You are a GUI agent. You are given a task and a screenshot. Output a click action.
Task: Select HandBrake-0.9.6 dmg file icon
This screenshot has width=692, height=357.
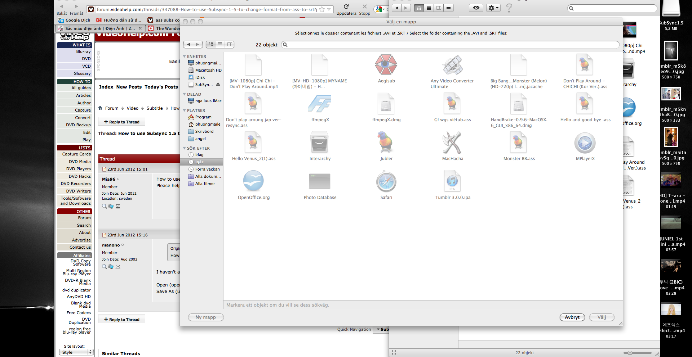click(519, 104)
